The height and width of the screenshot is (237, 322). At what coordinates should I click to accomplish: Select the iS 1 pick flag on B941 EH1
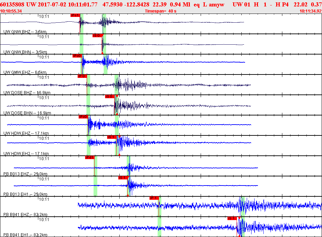(x=232, y=218)
